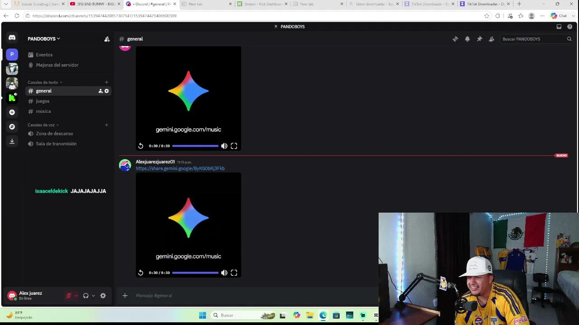Click create invite icon on general channel

[100, 91]
